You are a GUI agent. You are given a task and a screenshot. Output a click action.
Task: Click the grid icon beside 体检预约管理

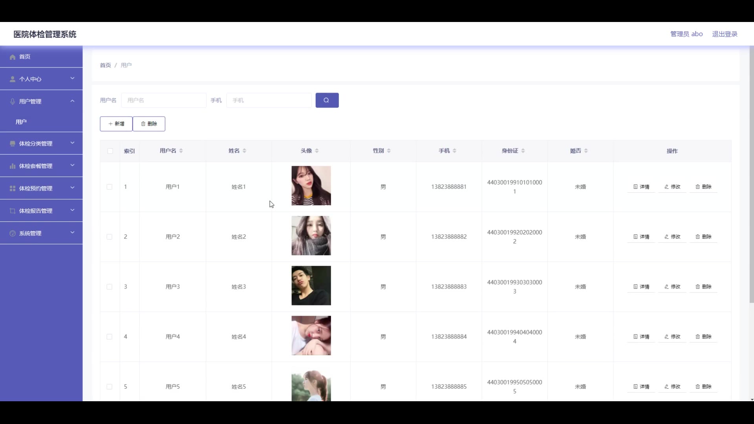click(13, 188)
